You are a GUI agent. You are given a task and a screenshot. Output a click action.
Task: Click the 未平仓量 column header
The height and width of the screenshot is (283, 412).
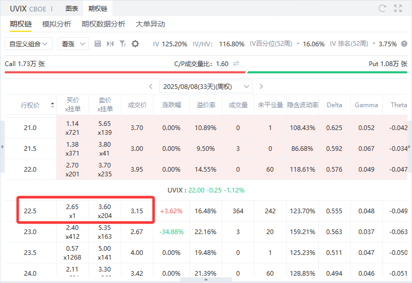pyautogui.click(x=271, y=105)
